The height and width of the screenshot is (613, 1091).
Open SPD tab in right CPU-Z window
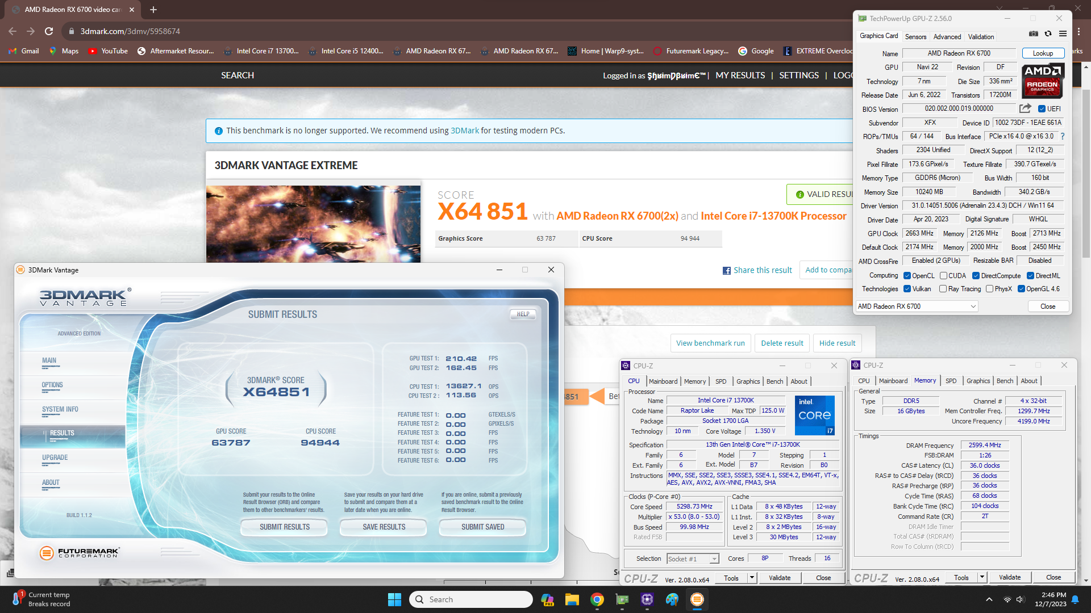pyautogui.click(x=951, y=381)
